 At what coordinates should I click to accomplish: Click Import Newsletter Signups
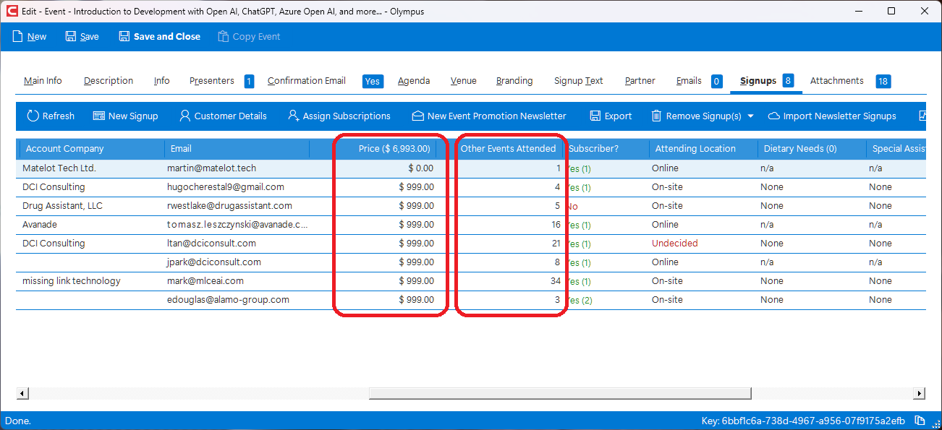click(x=832, y=116)
